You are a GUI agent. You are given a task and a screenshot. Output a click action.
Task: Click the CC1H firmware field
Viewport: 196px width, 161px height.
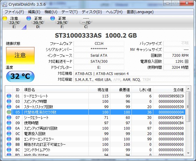click(x=99, y=44)
